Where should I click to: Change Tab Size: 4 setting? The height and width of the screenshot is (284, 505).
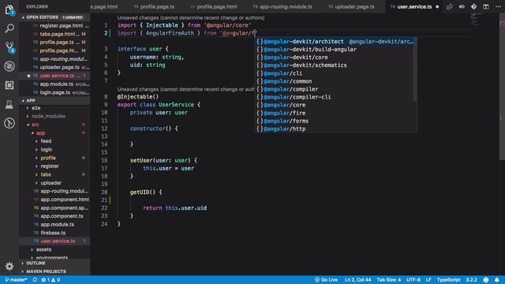coord(389,280)
